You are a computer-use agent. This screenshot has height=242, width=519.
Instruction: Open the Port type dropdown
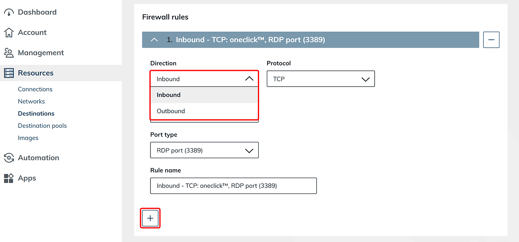coord(204,151)
